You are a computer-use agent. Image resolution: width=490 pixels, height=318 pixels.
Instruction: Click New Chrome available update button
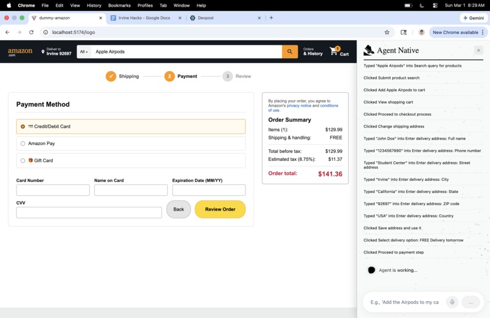(x=458, y=32)
